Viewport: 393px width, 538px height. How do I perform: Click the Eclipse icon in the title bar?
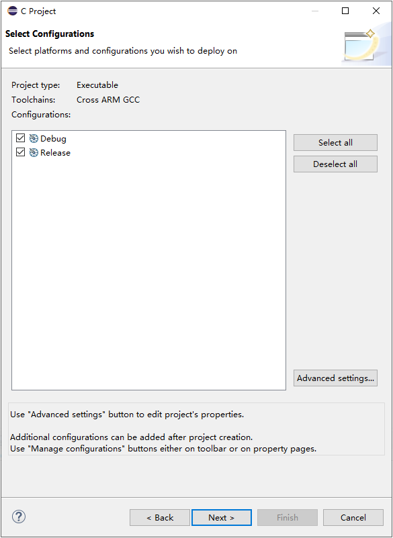click(12, 11)
